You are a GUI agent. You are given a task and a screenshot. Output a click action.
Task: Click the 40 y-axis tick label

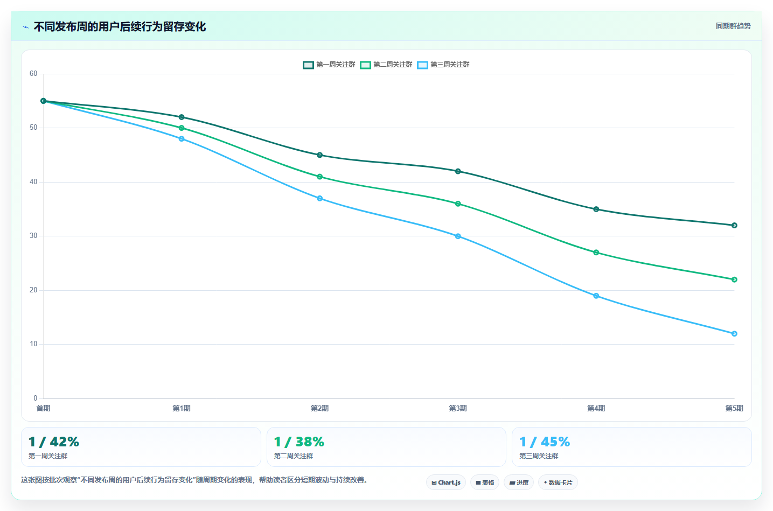click(x=33, y=182)
